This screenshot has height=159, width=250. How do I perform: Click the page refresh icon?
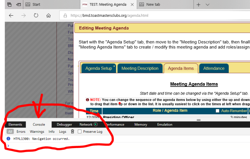36,16
